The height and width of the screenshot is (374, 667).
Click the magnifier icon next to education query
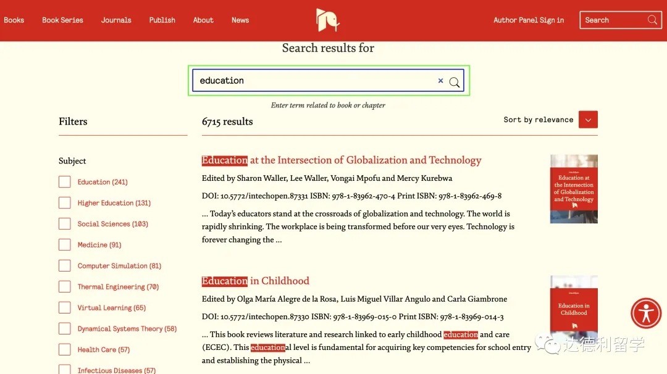pyautogui.click(x=455, y=82)
